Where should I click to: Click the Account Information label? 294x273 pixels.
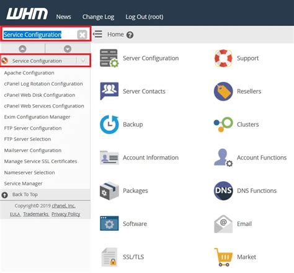click(151, 158)
